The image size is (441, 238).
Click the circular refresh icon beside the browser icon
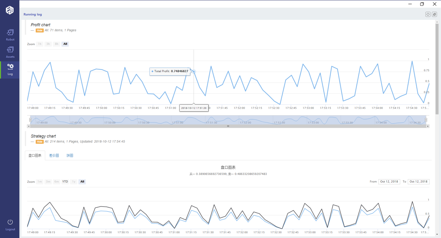(x=428, y=14)
